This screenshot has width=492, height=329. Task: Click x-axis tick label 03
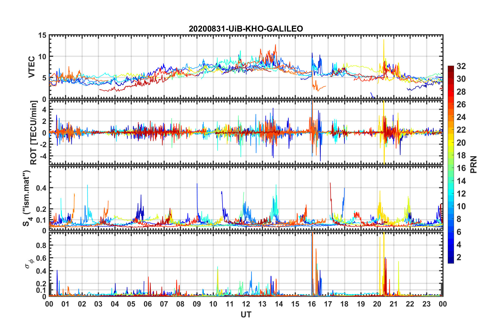click(x=98, y=304)
